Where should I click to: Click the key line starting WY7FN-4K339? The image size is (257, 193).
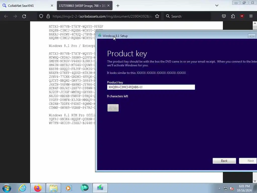pos(72,123)
